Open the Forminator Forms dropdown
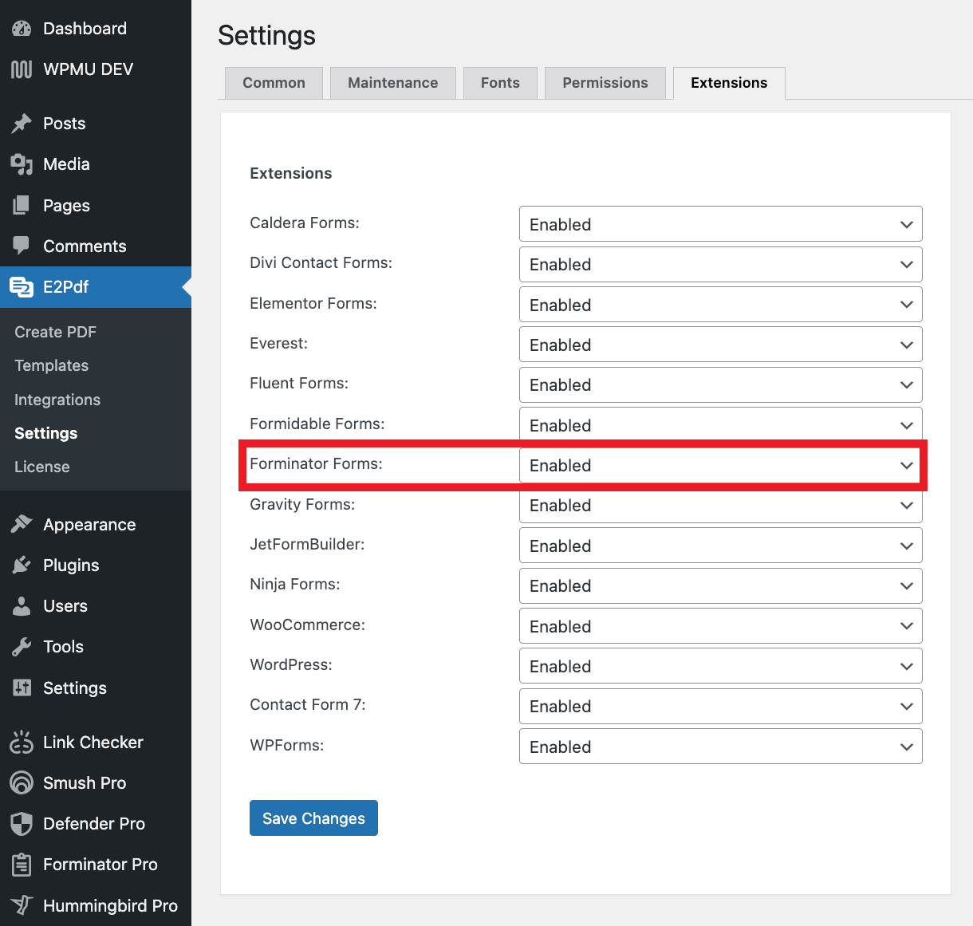This screenshot has width=973, height=926. point(720,465)
